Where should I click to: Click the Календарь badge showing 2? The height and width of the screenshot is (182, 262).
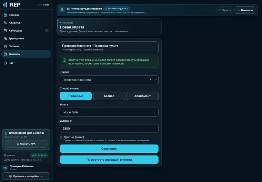[x=47, y=31]
